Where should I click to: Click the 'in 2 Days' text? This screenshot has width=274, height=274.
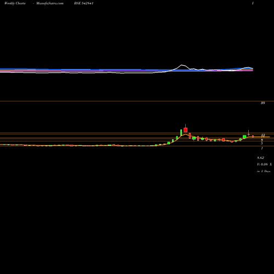pos(264,172)
